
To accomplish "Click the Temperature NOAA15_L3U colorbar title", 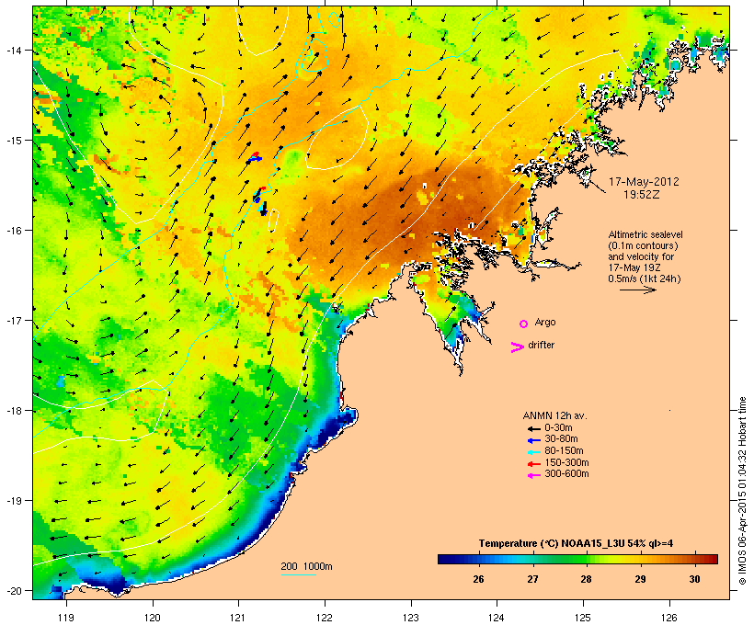I will (576, 543).
